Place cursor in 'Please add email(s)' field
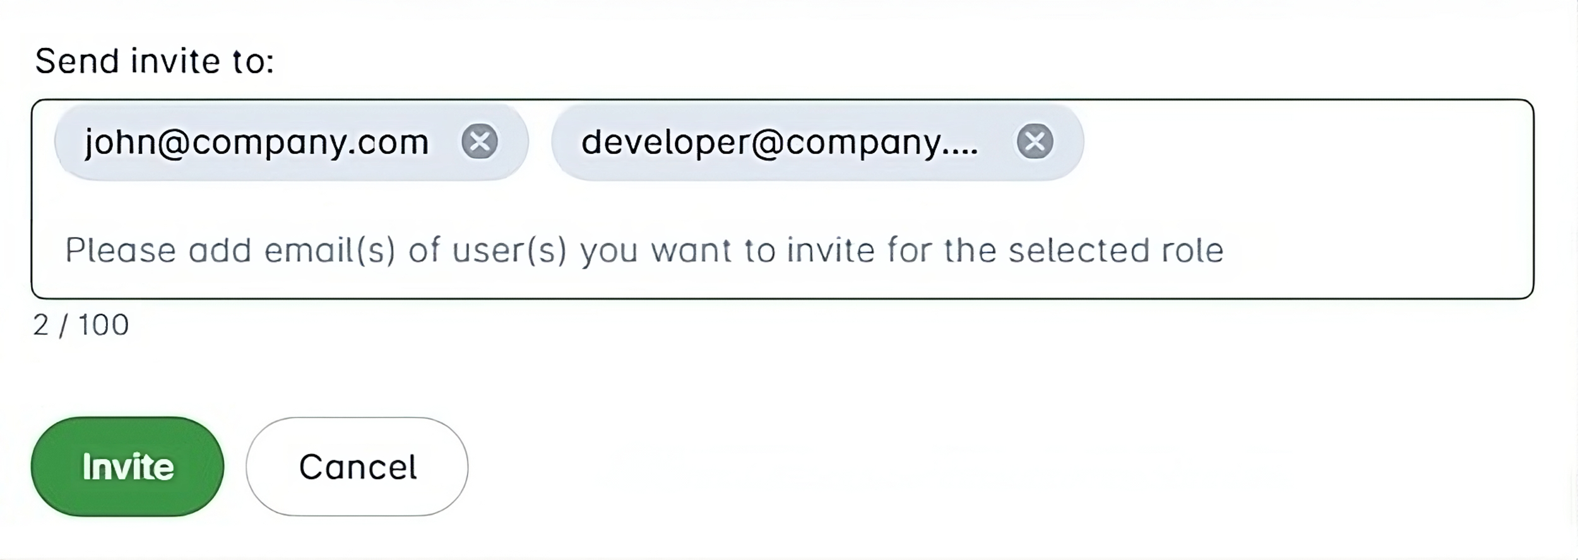 (x=644, y=250)
